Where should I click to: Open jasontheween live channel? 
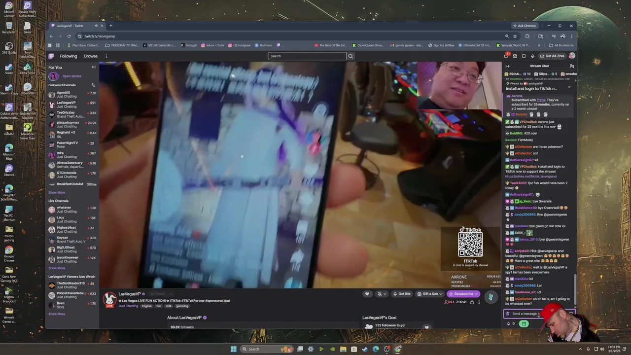coord(72,259)
